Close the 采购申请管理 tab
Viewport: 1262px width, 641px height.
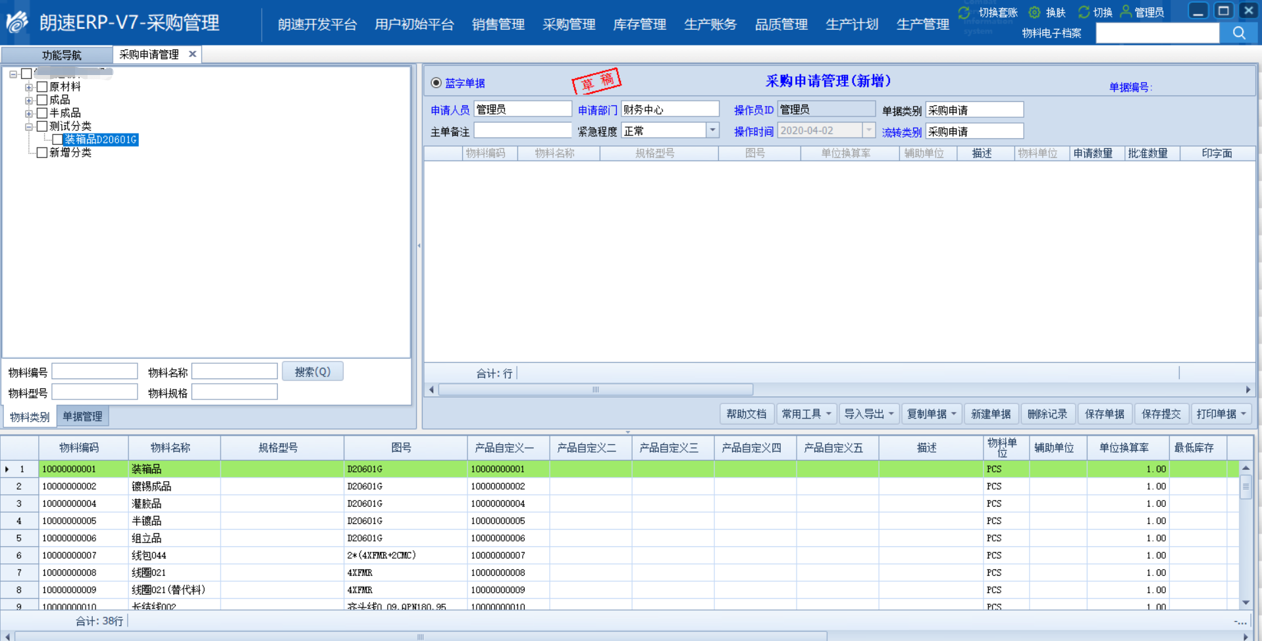coord(192,54)
